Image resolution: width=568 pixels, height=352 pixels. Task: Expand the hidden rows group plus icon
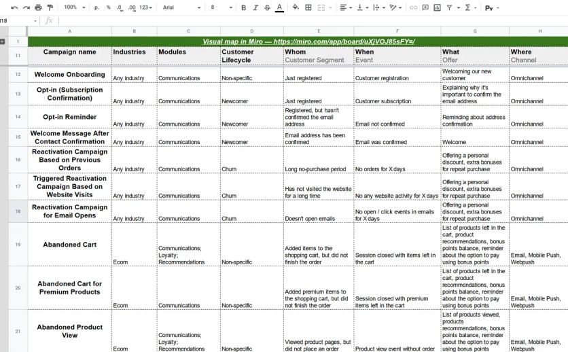(2, 41)
